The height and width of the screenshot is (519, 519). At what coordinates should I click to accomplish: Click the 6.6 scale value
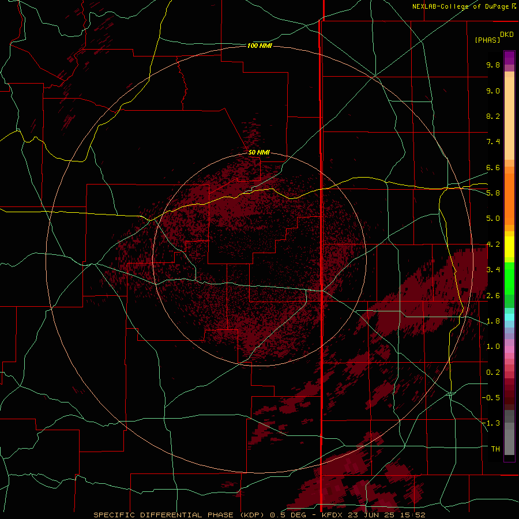point(493,167)
